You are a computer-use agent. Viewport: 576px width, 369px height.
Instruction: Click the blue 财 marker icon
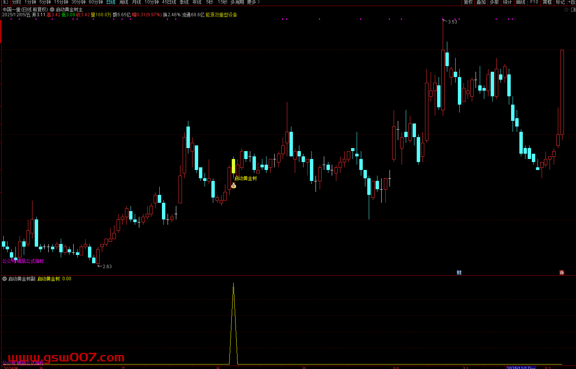[x=459, y=272]
